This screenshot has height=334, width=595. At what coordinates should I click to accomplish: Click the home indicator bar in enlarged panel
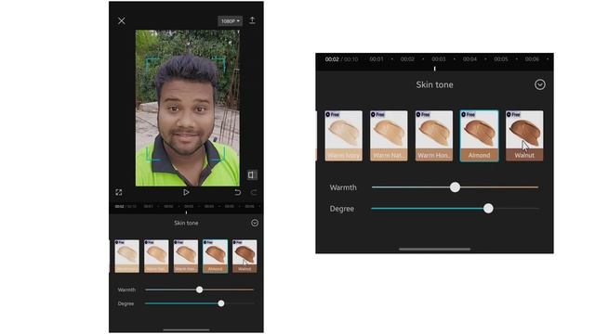tap(434, 250)
